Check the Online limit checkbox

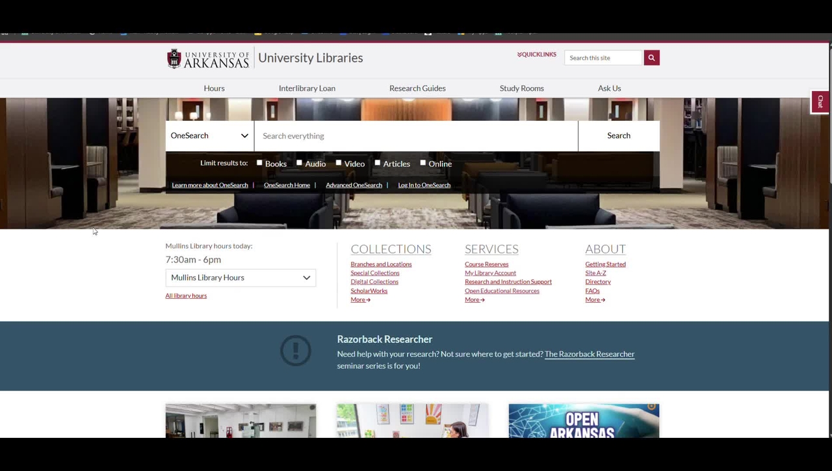(x=422, y=163)
